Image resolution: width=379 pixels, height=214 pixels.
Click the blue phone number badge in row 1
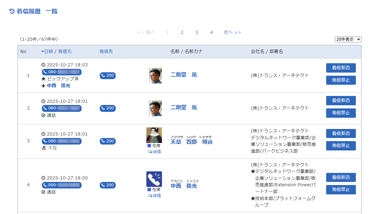[62, 72]
